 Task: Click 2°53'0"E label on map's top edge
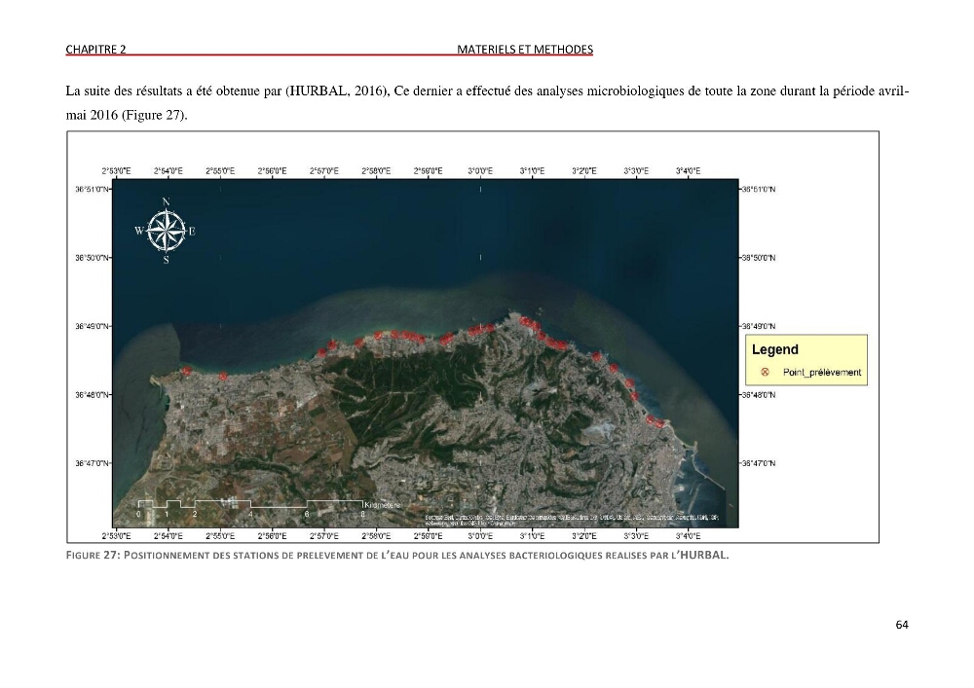(x=116, y=171)
